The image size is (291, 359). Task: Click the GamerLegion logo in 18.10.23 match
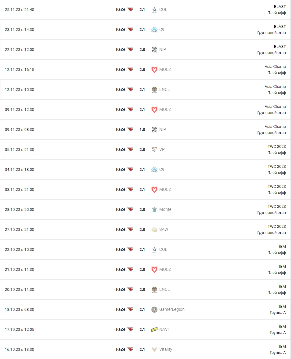click(x=154, y=310)
